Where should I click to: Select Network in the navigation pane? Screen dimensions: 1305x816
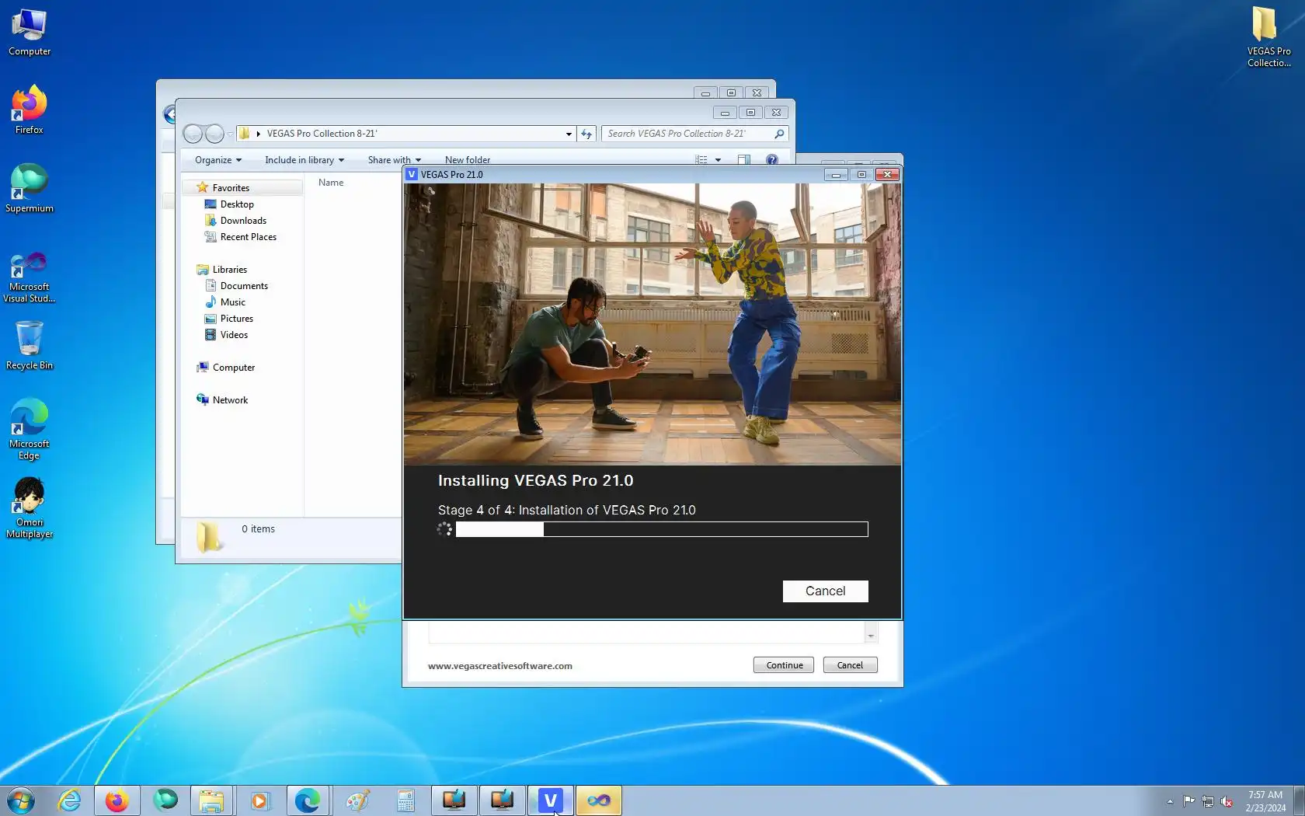230,400
